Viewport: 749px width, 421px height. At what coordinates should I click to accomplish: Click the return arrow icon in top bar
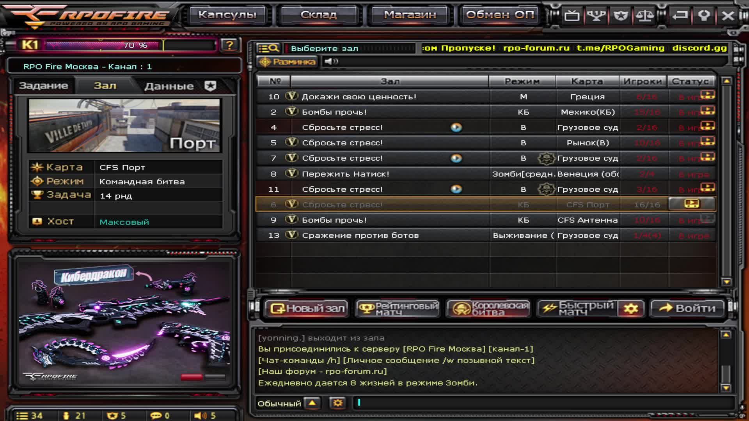coord(680,16)
